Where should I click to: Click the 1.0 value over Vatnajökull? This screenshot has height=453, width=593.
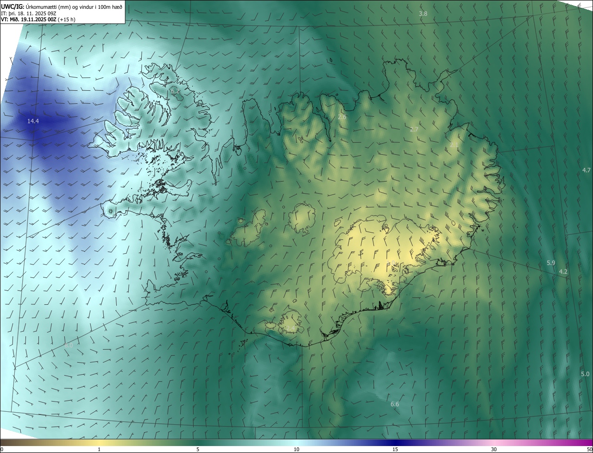[x=392, y=264]
